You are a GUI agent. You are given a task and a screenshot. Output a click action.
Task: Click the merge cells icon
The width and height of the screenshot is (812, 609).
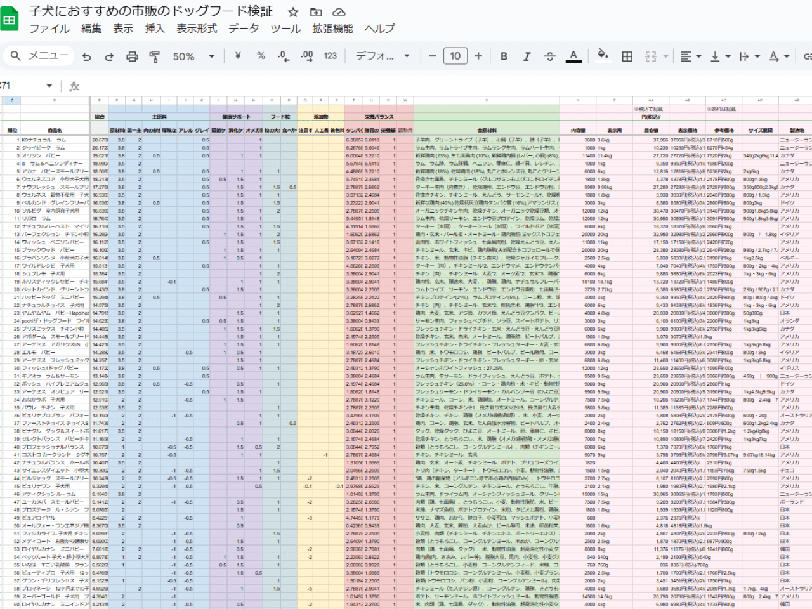click(650, 56)
